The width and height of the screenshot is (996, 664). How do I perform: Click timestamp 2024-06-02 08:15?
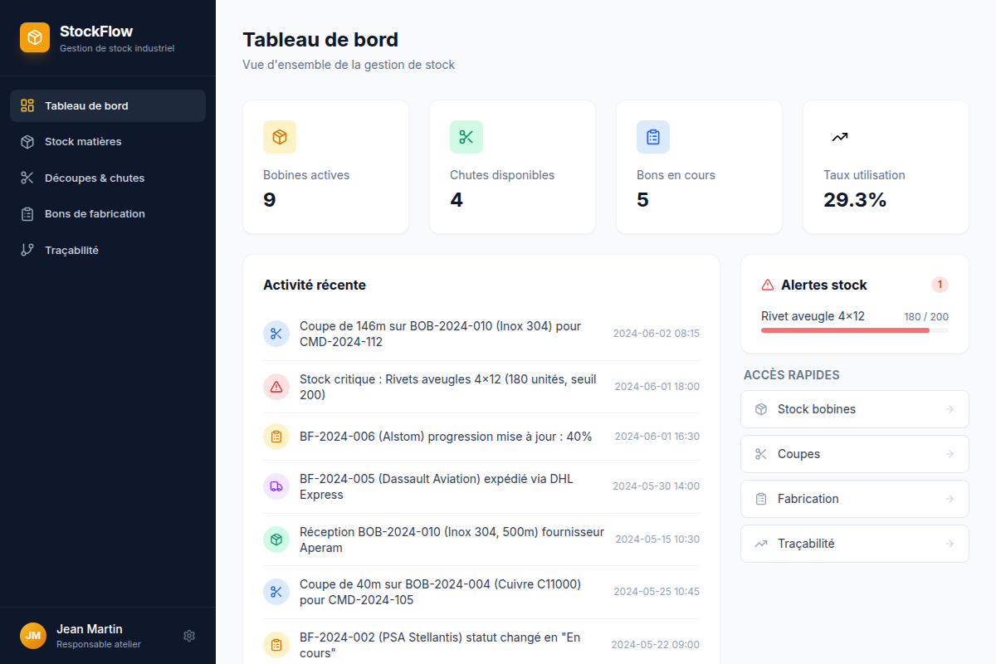[x=657, y=334]
